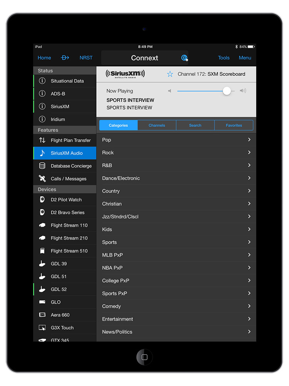
Task: Tap the G3X Touch display icon
Action: (42, 328)
